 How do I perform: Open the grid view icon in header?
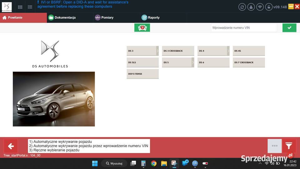(20, 7)
